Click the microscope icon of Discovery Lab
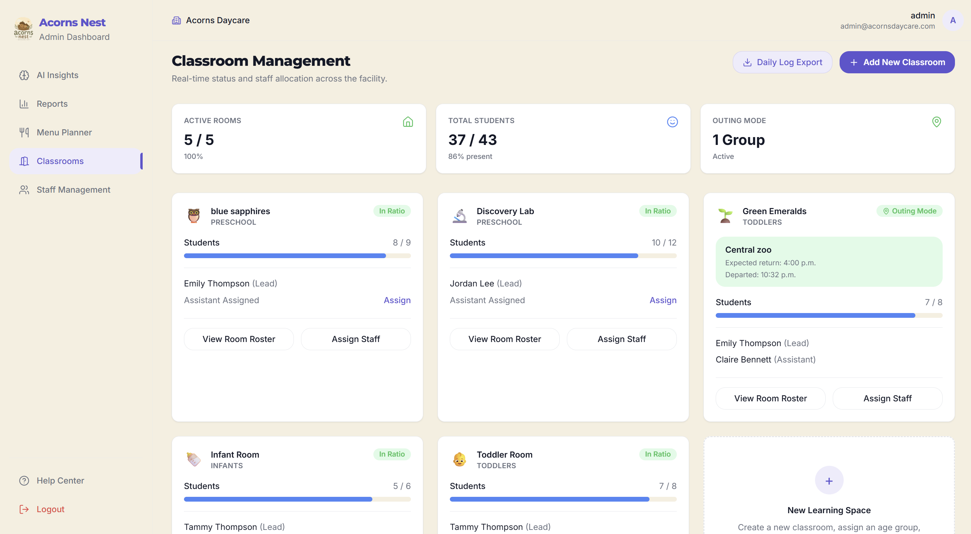The image size is (971, 534). (459, 216)
